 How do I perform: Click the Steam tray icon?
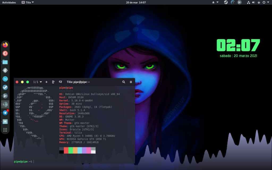tap(226, 2)
